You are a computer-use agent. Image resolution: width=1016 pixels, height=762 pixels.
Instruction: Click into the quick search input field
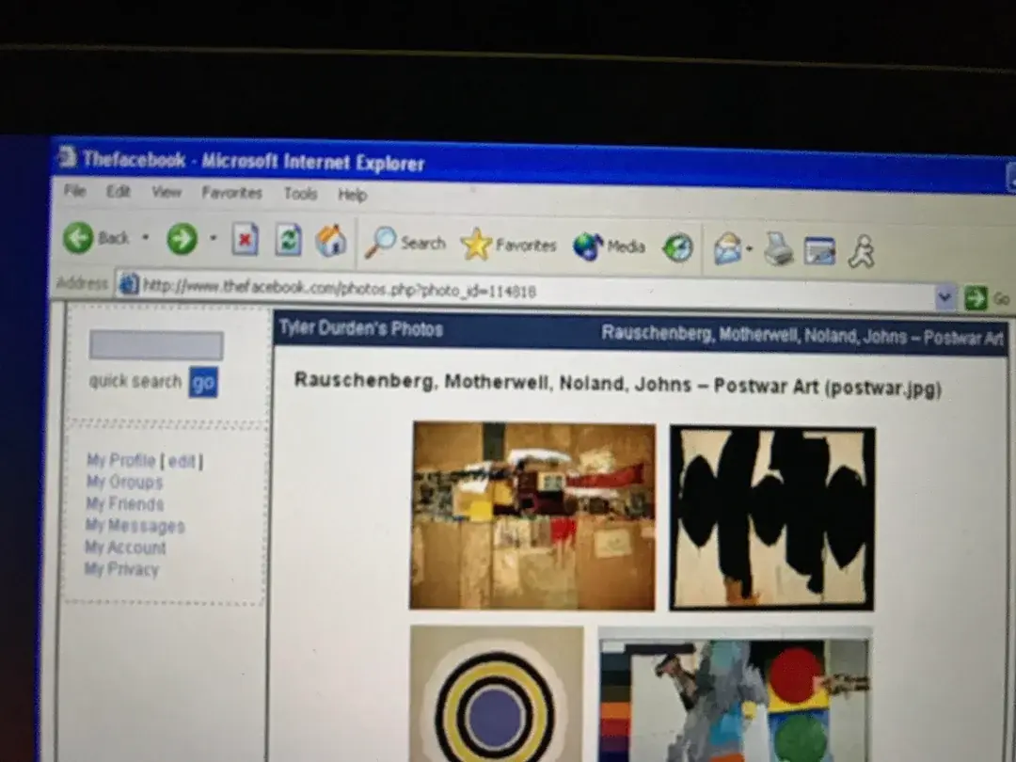[x=156, y=345]
